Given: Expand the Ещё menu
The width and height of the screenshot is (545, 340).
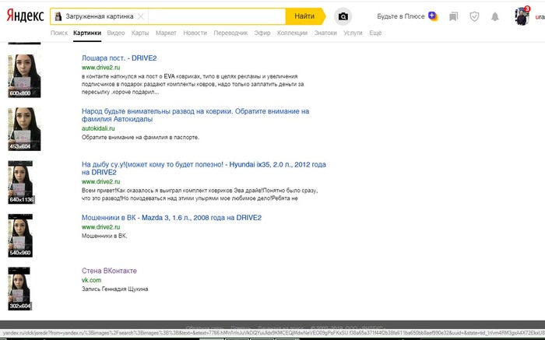Looking at the screenshot, I should (375, 33).
